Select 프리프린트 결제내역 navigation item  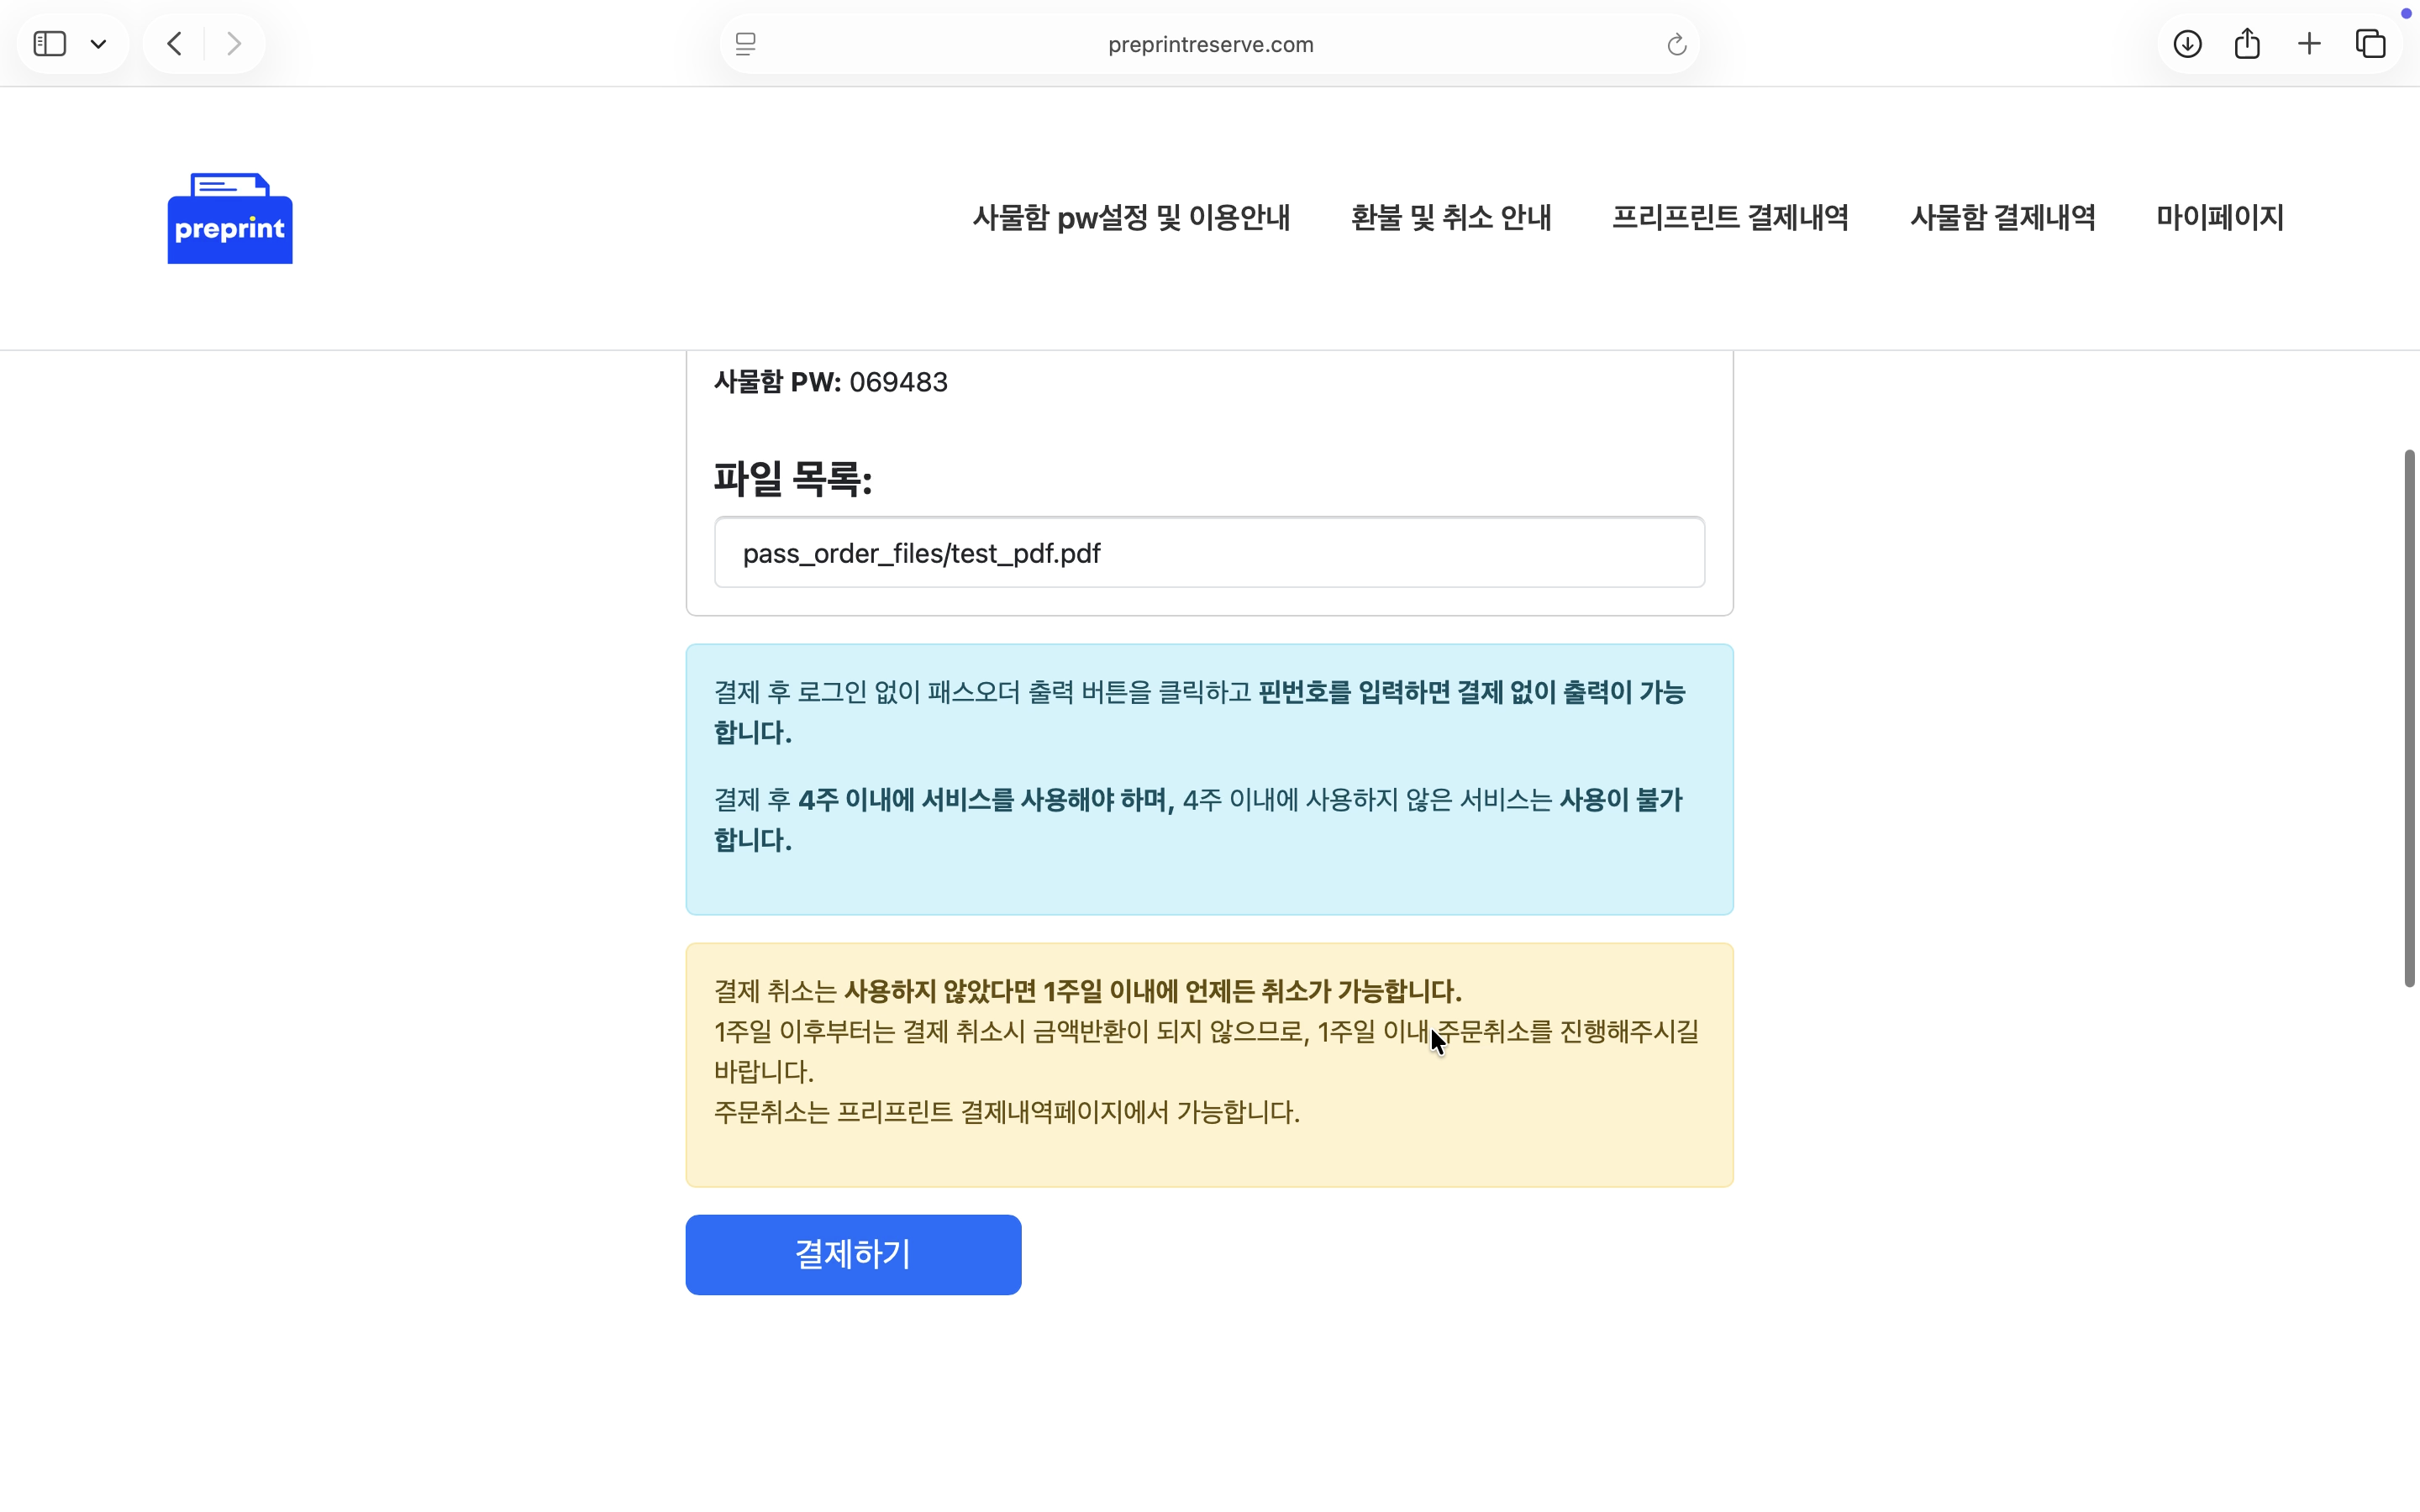tap(1730, 217)
